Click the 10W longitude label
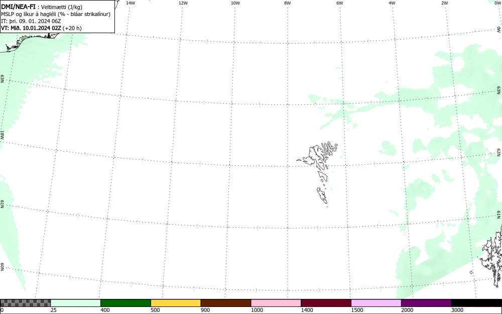502x314 pixels. pos(235,3)
